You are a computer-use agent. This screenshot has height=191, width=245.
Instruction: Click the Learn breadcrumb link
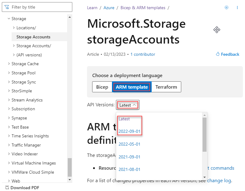point(92,8)
